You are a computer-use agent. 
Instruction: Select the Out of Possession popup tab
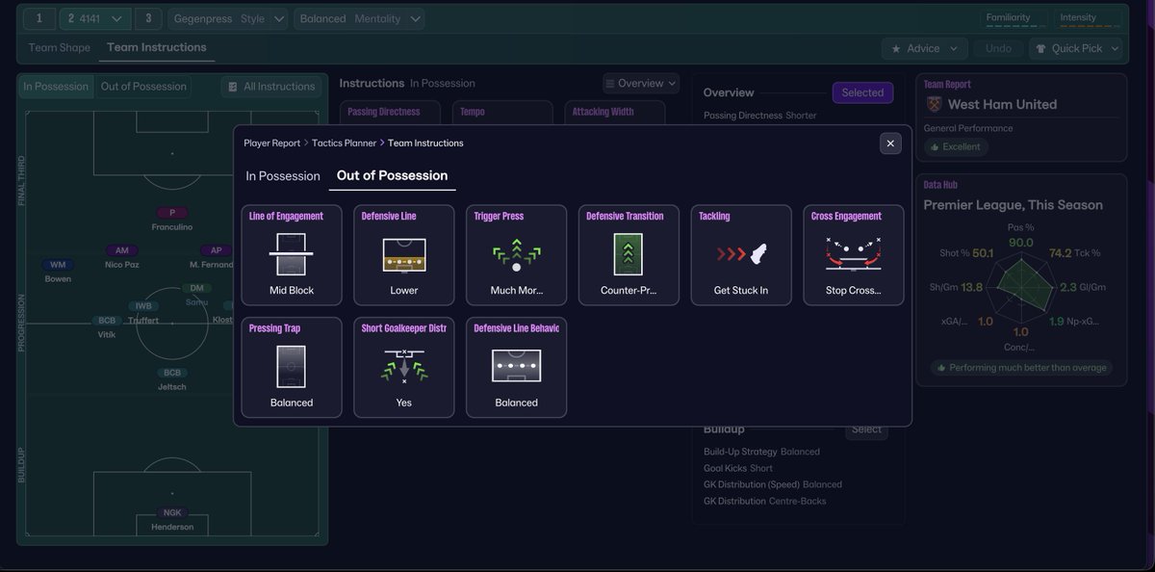point(392,175)
